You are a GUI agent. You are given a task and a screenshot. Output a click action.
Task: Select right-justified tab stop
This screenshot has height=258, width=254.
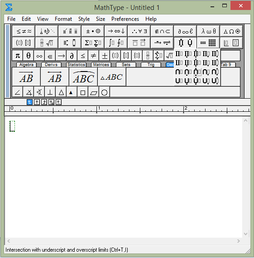[x=44, y=102]
